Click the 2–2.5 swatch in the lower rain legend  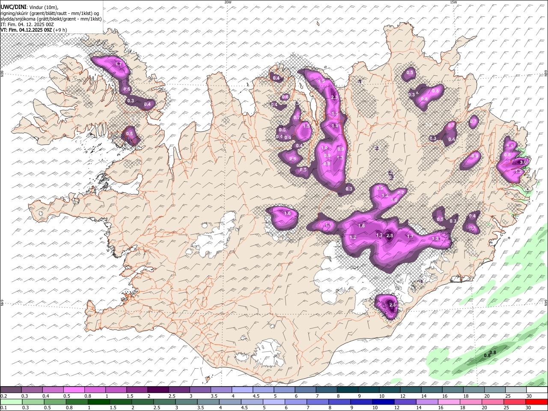pos(143,402)
